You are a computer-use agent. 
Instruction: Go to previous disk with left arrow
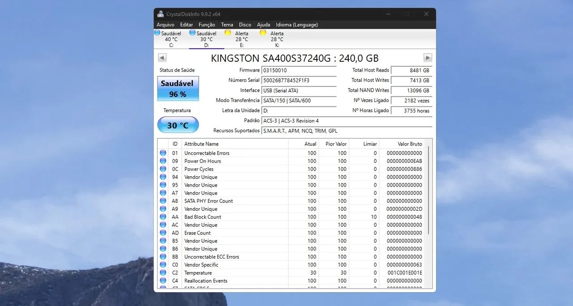click(x=162, y=58)
